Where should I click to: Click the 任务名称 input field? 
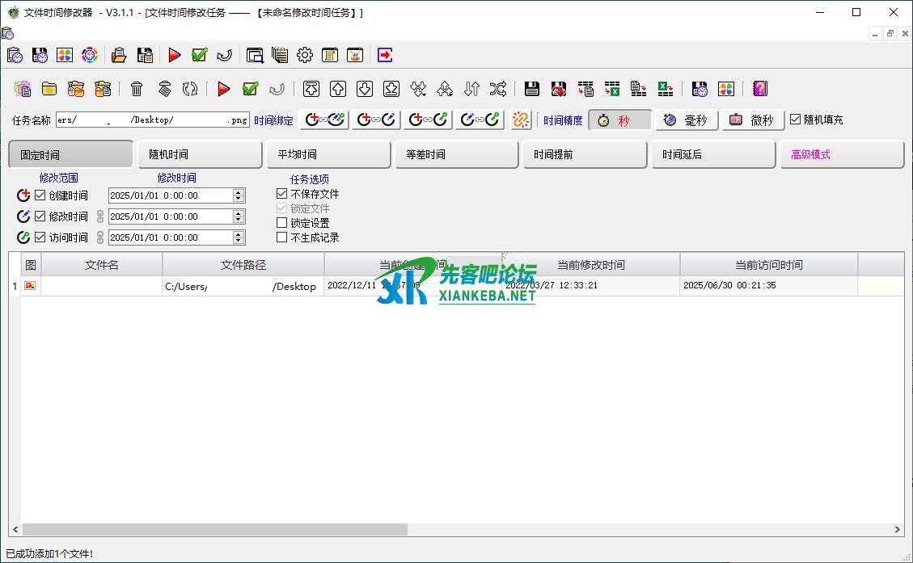(152, 120)
